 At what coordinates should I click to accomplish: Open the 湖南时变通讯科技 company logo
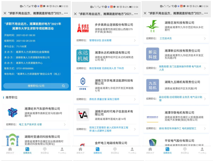tap(12, 140)
